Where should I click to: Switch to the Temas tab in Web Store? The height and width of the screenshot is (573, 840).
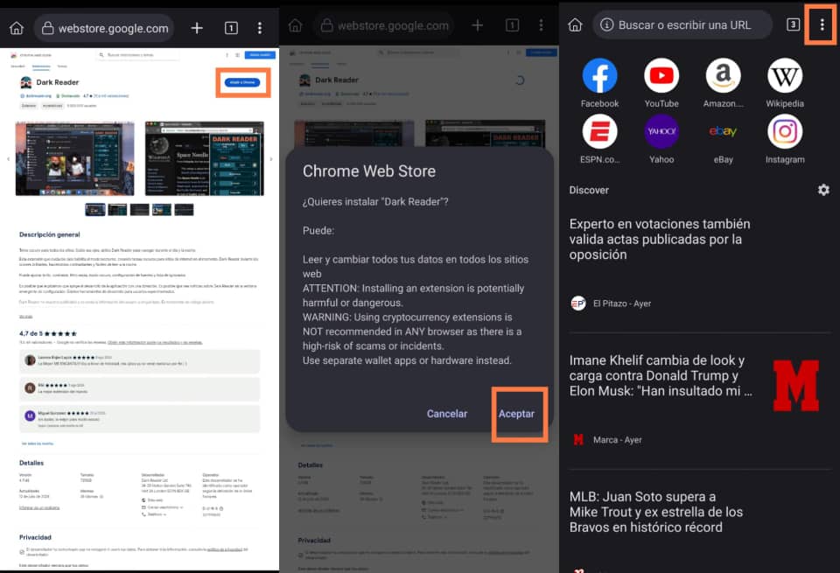(62, 66)
